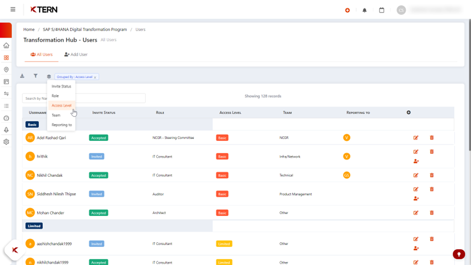The image size is (471, 265).
Task: Delete hrithik's user record
Action: tap(432, 152)
